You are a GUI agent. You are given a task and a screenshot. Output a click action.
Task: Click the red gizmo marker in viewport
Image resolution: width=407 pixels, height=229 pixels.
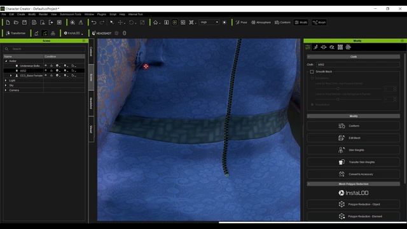click(x=146, y=66)
